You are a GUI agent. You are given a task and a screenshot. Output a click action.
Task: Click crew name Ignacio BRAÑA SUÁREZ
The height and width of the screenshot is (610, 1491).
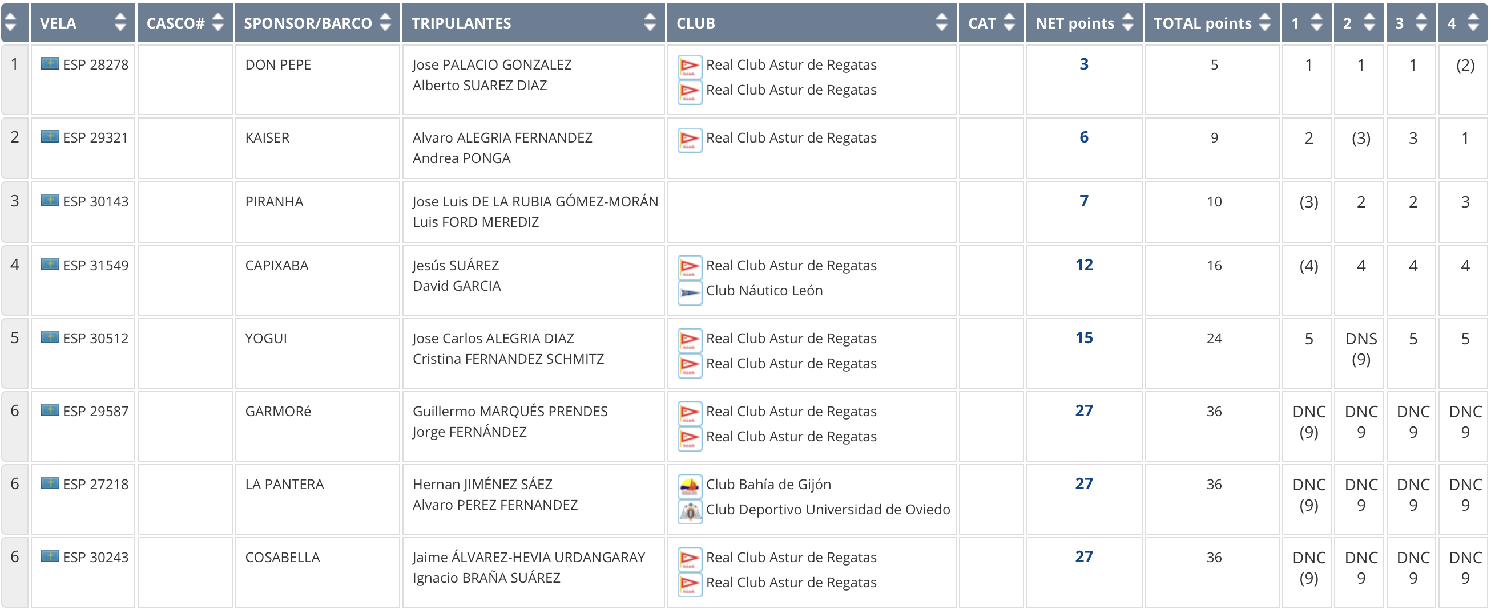pos(486,578)
